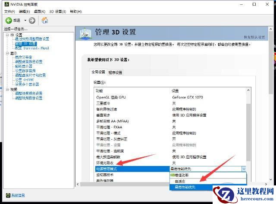Maximize the NVIDIA control panel window
This screenshot has height=204, width=276.
(254, 4)
